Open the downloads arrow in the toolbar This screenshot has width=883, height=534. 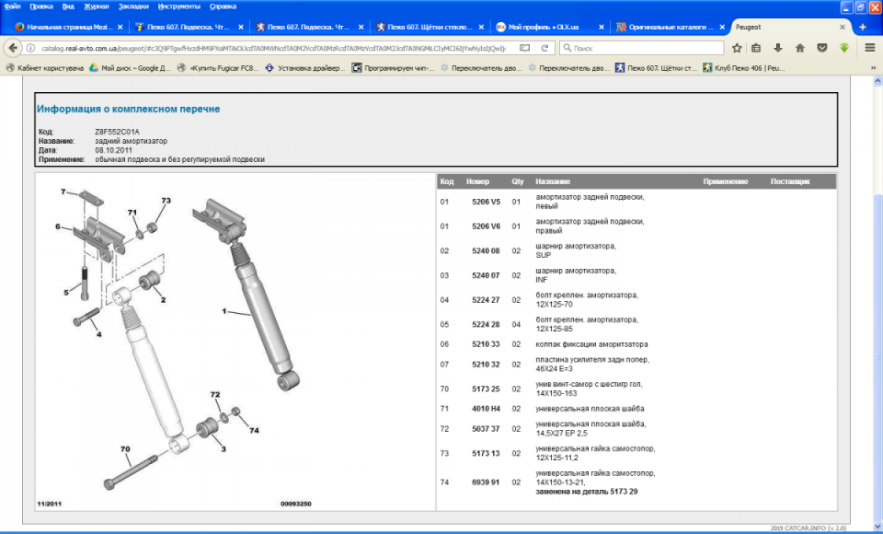pos(778,47)
